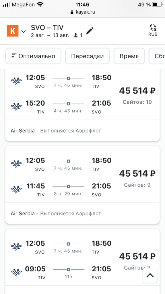Open the RUB currency converter icon
Viewport: 165px width, 294px height.
click(x=153, y=30)
